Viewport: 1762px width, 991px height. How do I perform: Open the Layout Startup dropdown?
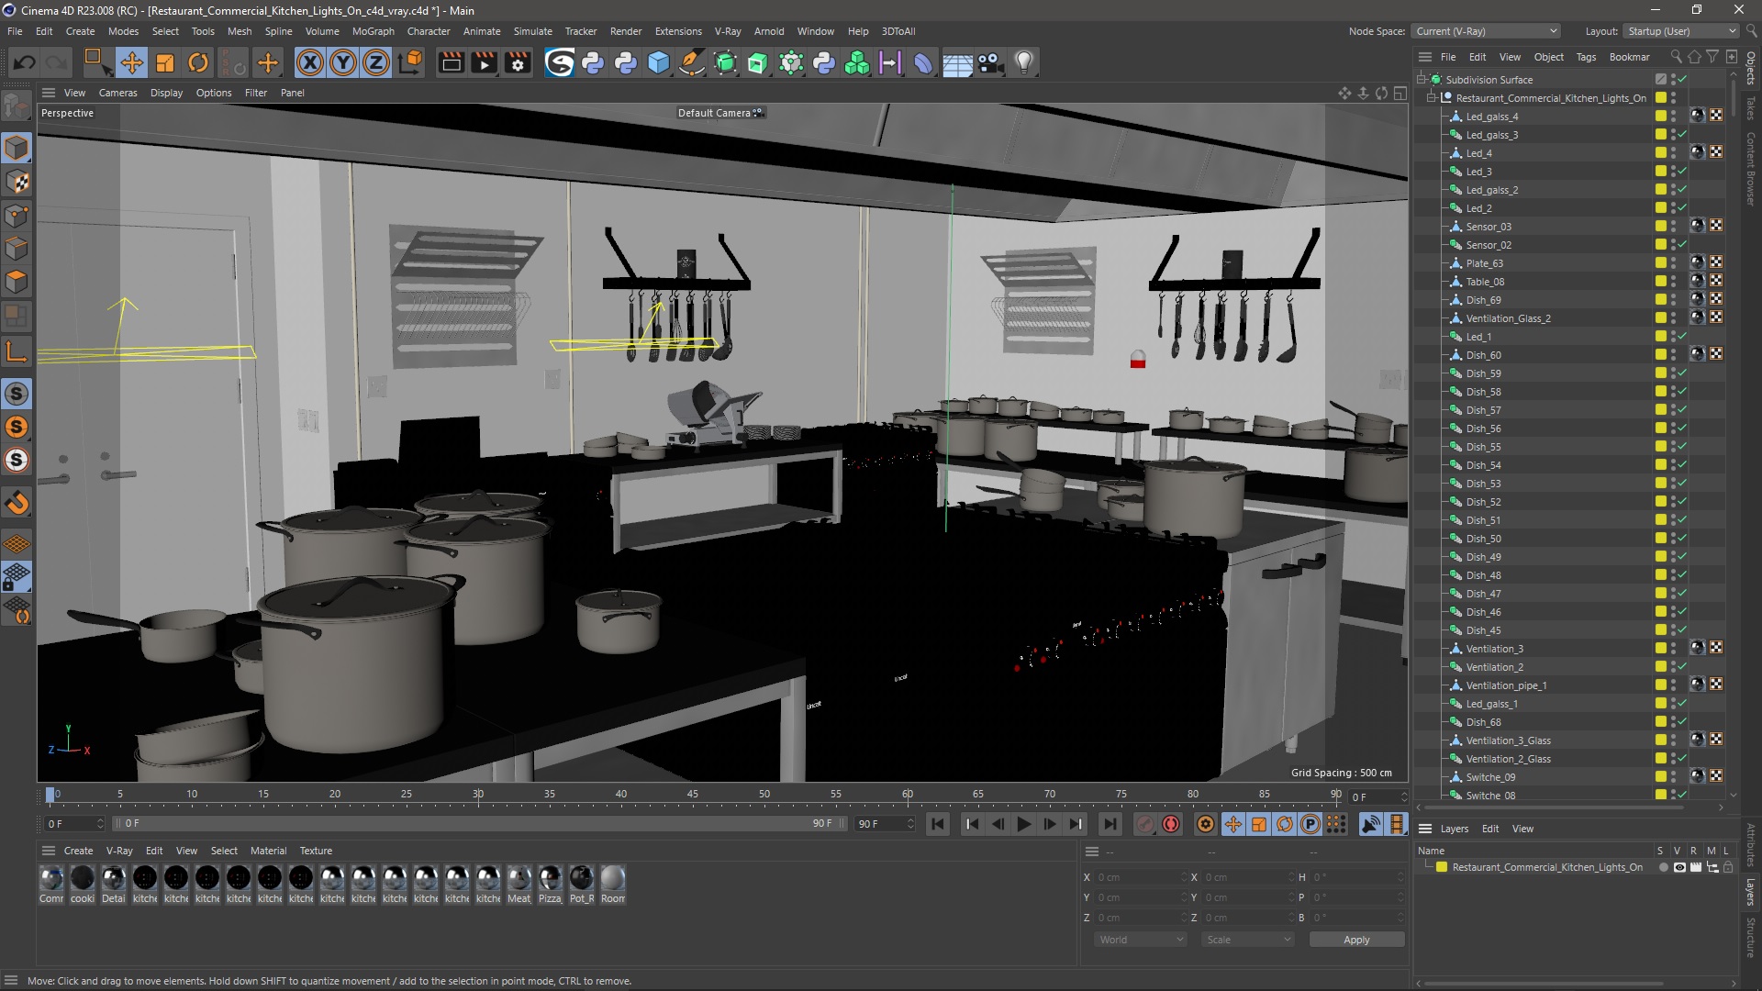click(1681, 31)
